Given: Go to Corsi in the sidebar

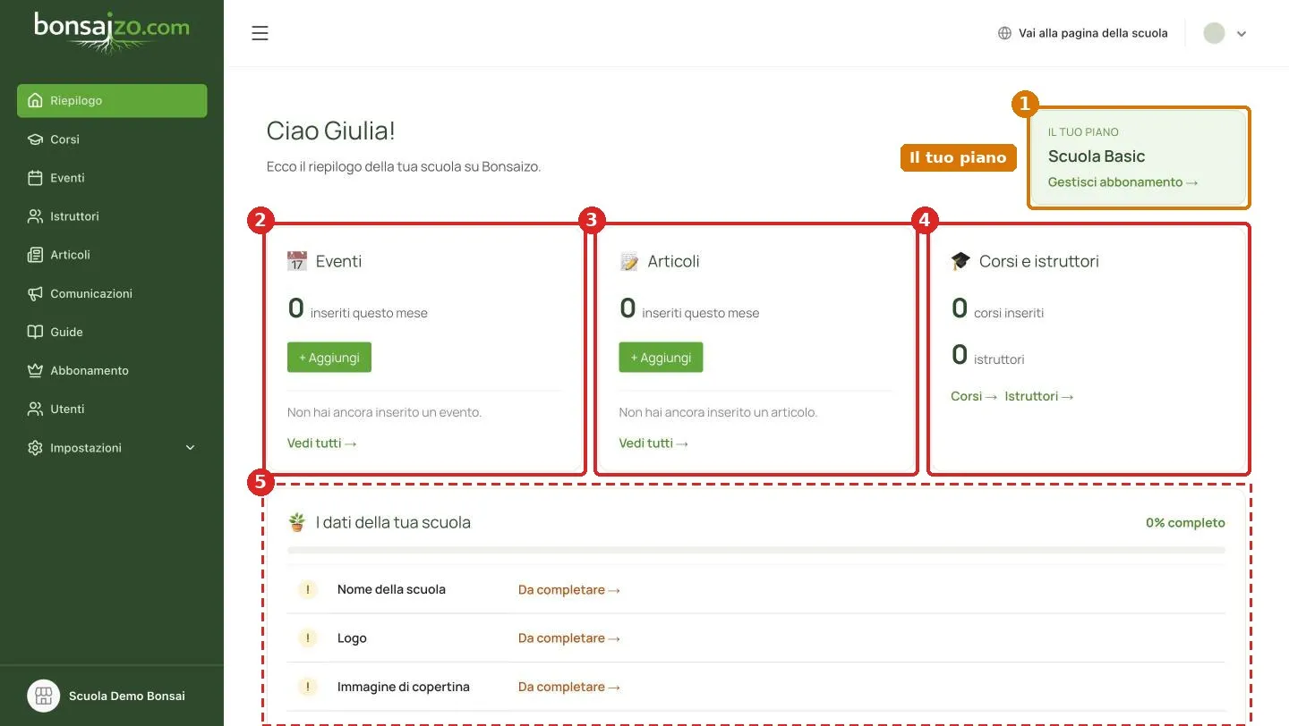Looking at the screenshot, I should (112, 139).
